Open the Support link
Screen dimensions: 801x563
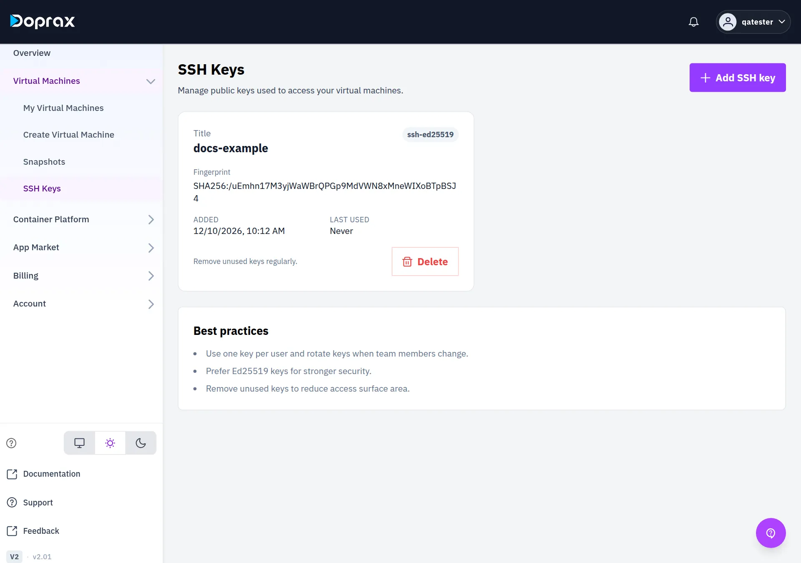[38, 503]
